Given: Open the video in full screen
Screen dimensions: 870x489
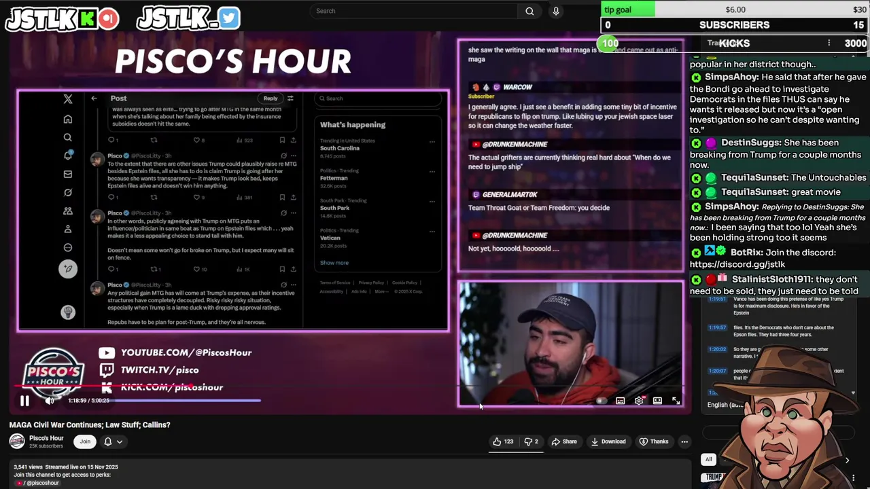Looking at the screenshot, I should point(676,401).
